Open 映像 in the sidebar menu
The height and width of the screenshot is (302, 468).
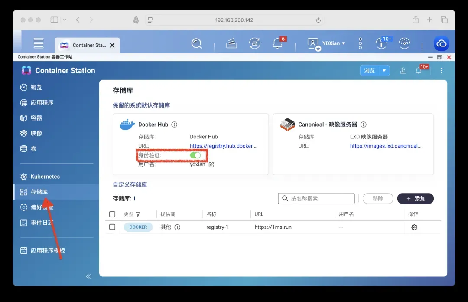[36, 133]
